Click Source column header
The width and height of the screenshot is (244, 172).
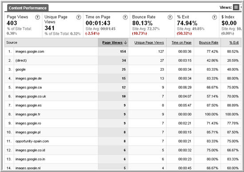(12, 43)
